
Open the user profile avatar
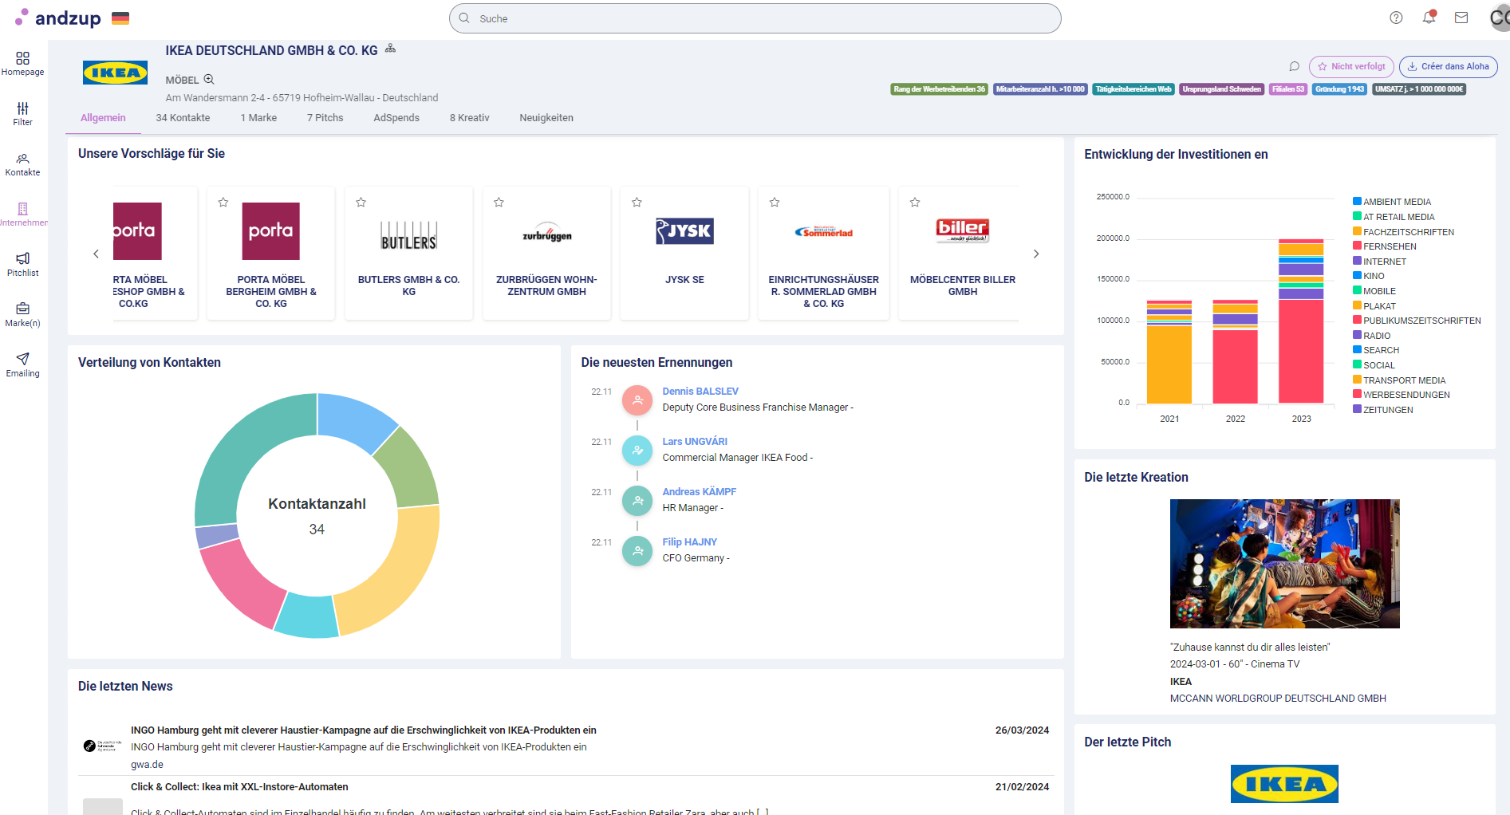[x=1500, y=18]
